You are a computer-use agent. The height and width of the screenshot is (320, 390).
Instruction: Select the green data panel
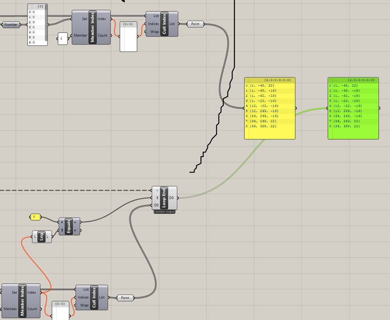(x=353, y=108)
